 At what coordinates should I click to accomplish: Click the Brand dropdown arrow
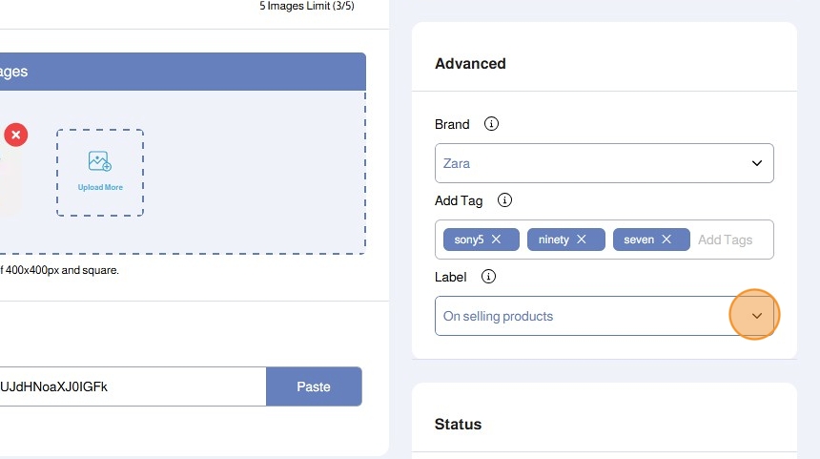(x=757, y=163)
